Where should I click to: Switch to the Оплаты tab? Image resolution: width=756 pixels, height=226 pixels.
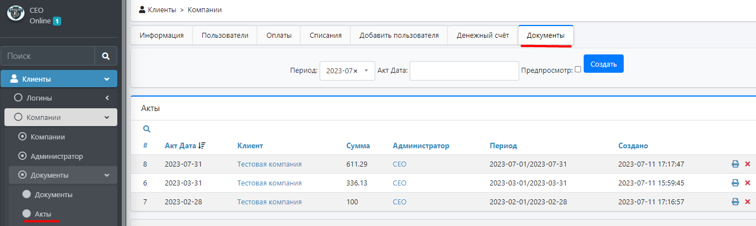278,35
